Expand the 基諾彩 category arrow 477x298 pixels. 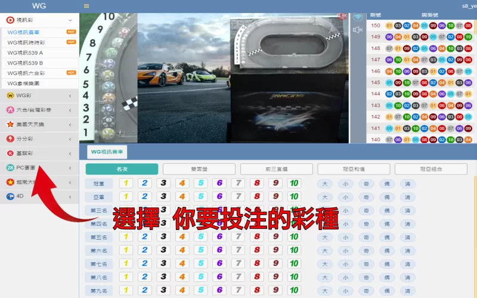[70, 153]
